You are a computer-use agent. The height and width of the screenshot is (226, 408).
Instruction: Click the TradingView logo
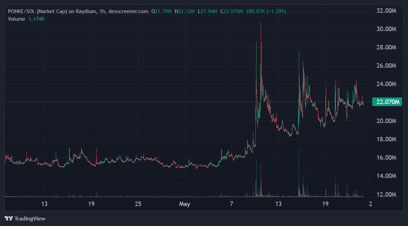click(x=9, y=218)
